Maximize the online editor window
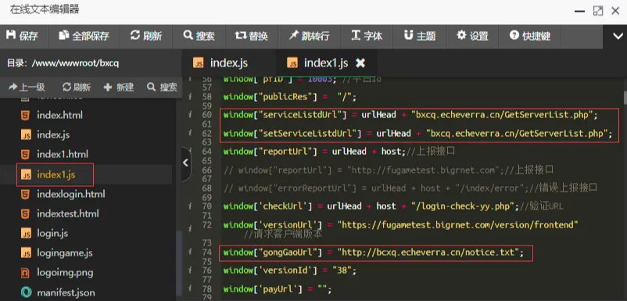The height and width of the screenshot is (301, 627). tap(598, 11)
